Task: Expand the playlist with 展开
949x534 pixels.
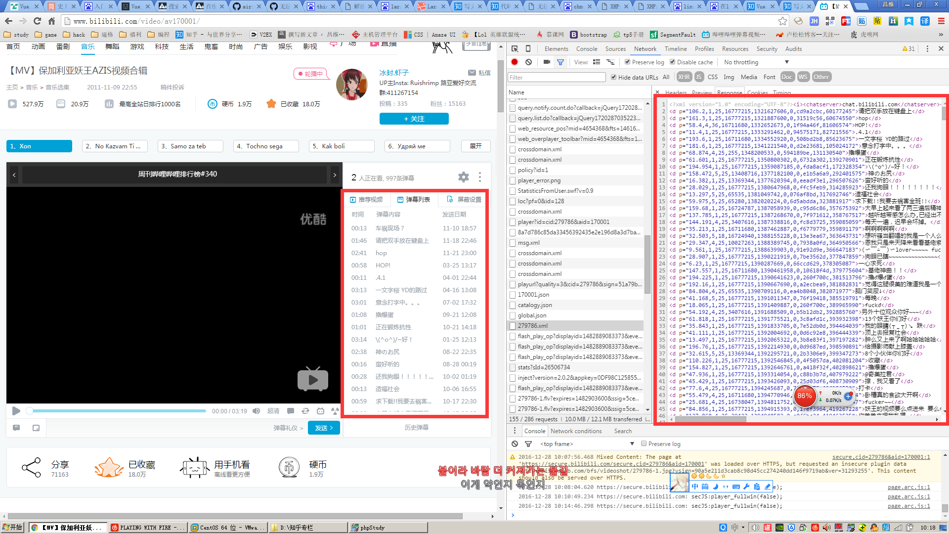Action: click(x=475, y=146)
